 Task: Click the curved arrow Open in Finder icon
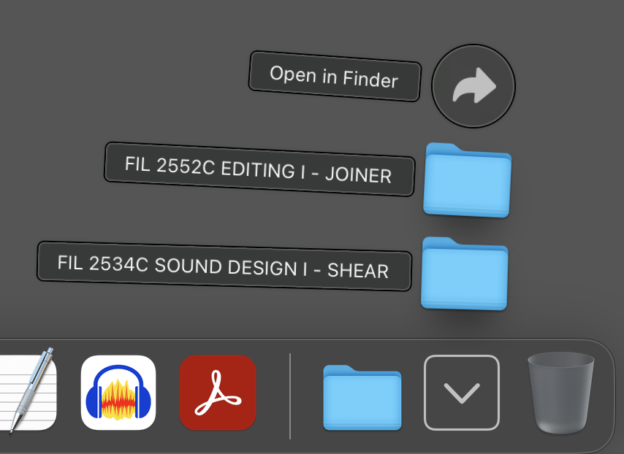473,86
